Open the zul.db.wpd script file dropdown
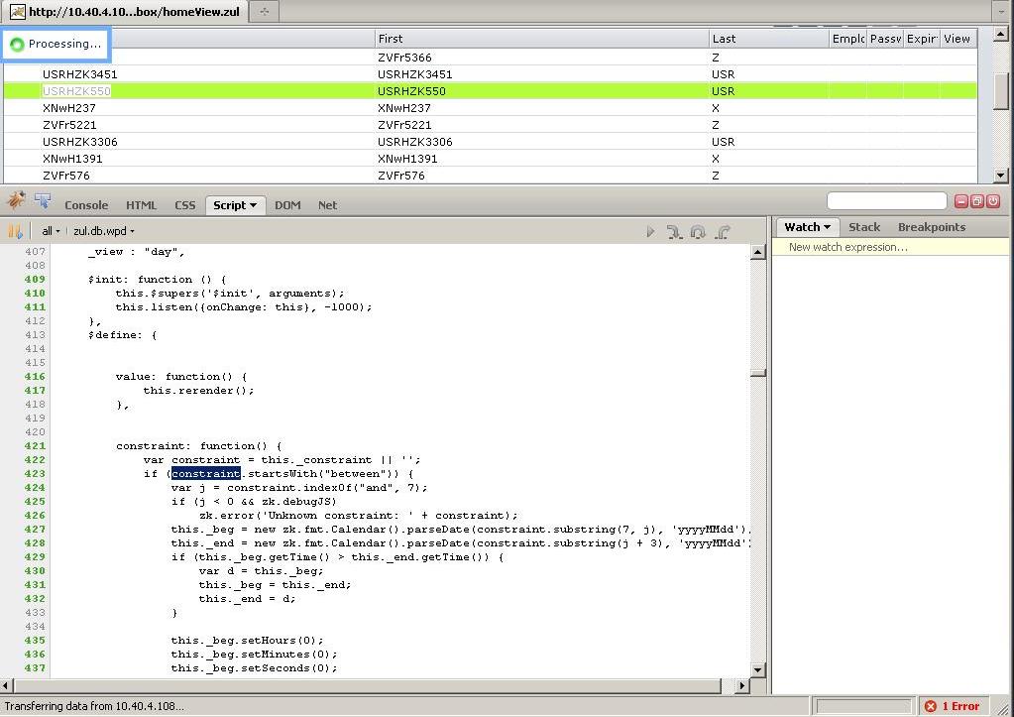This screenshot has height=717, width=1014. [104, 231]
